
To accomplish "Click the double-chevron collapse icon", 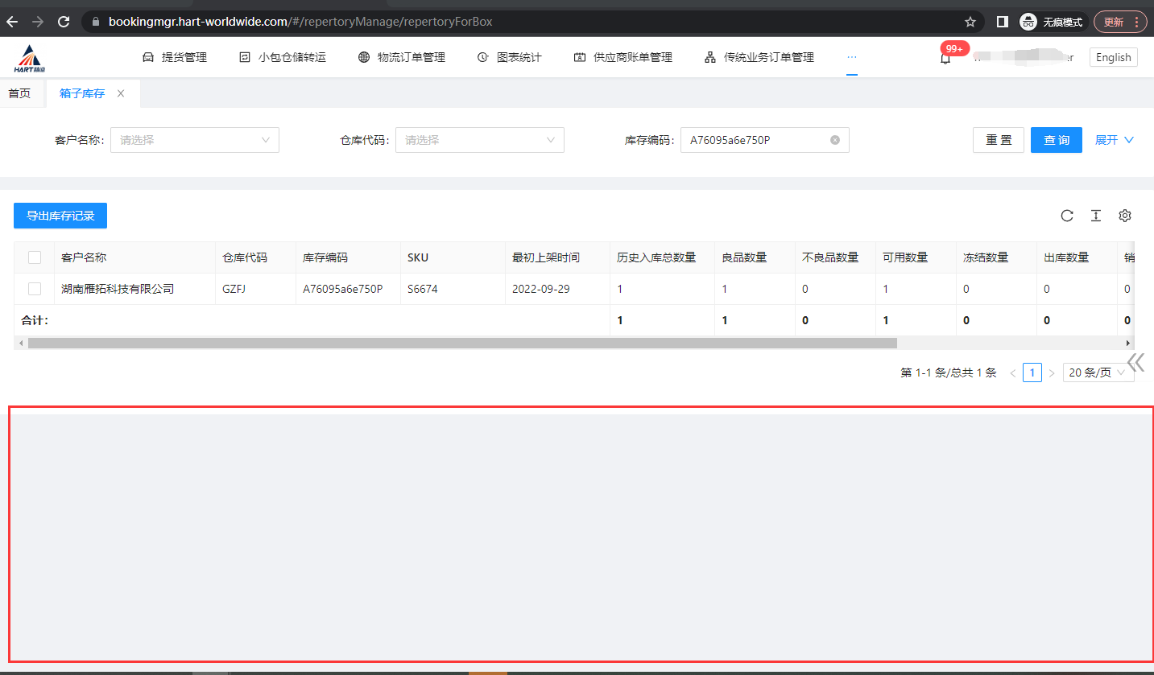I will (1135, 362).
